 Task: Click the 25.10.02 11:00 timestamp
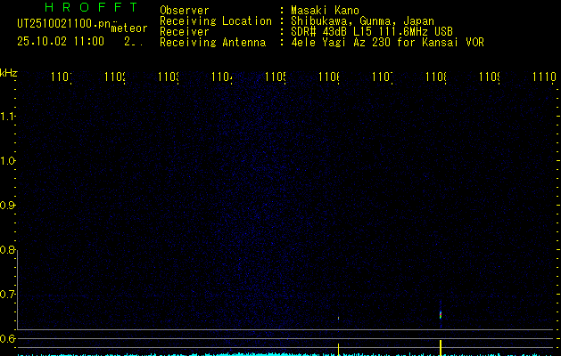point(61,41)
